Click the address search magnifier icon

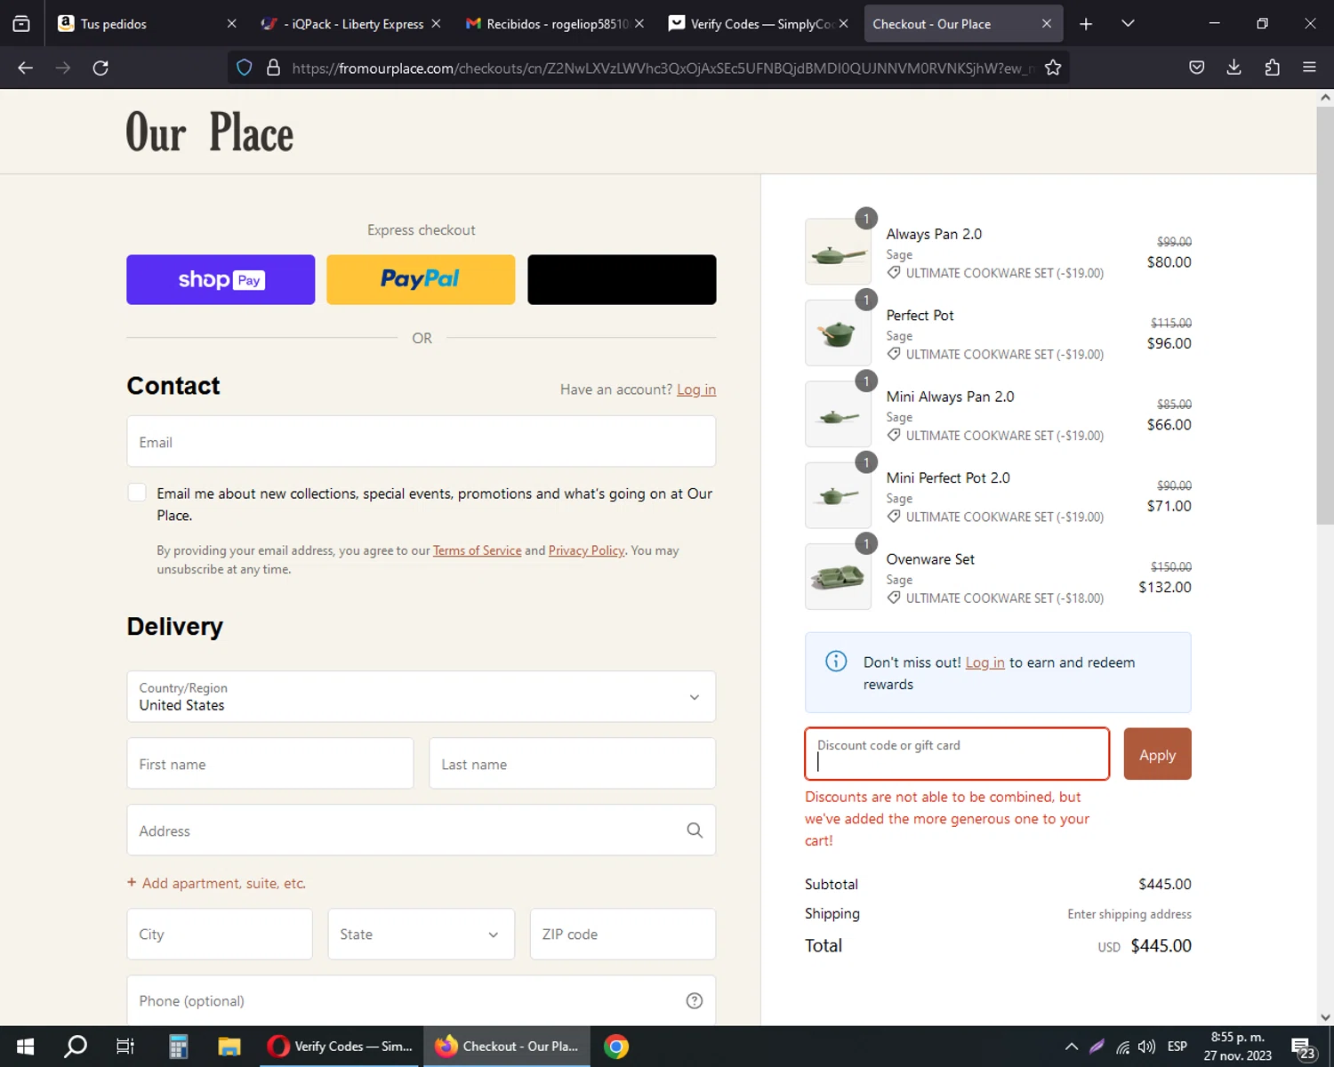[695, 830]
